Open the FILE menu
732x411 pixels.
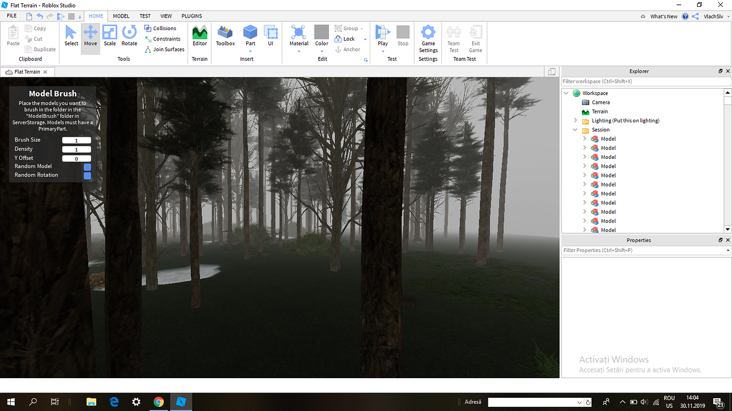[11, 16]
